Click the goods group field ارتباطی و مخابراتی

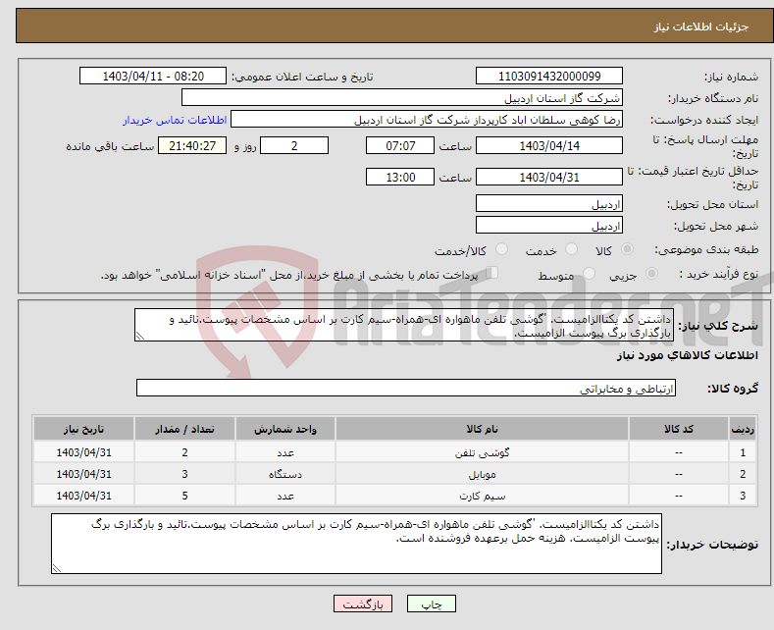tap(406, 388)
